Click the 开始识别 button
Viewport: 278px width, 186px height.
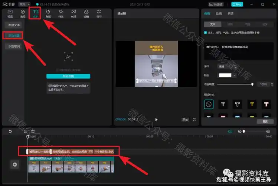click(x=68, y=76)
